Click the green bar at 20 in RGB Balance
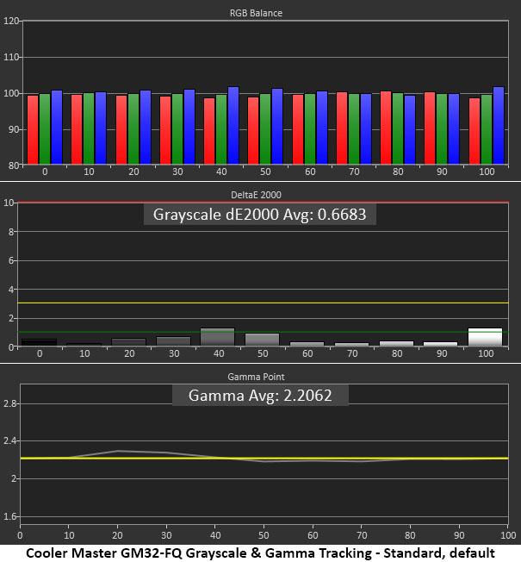The width and height of the screenshot is (521, 562). (133, 129)
